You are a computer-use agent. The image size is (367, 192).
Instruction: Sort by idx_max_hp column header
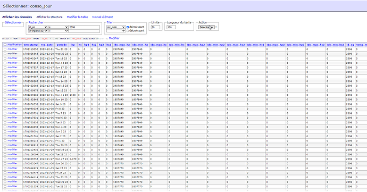122,45
